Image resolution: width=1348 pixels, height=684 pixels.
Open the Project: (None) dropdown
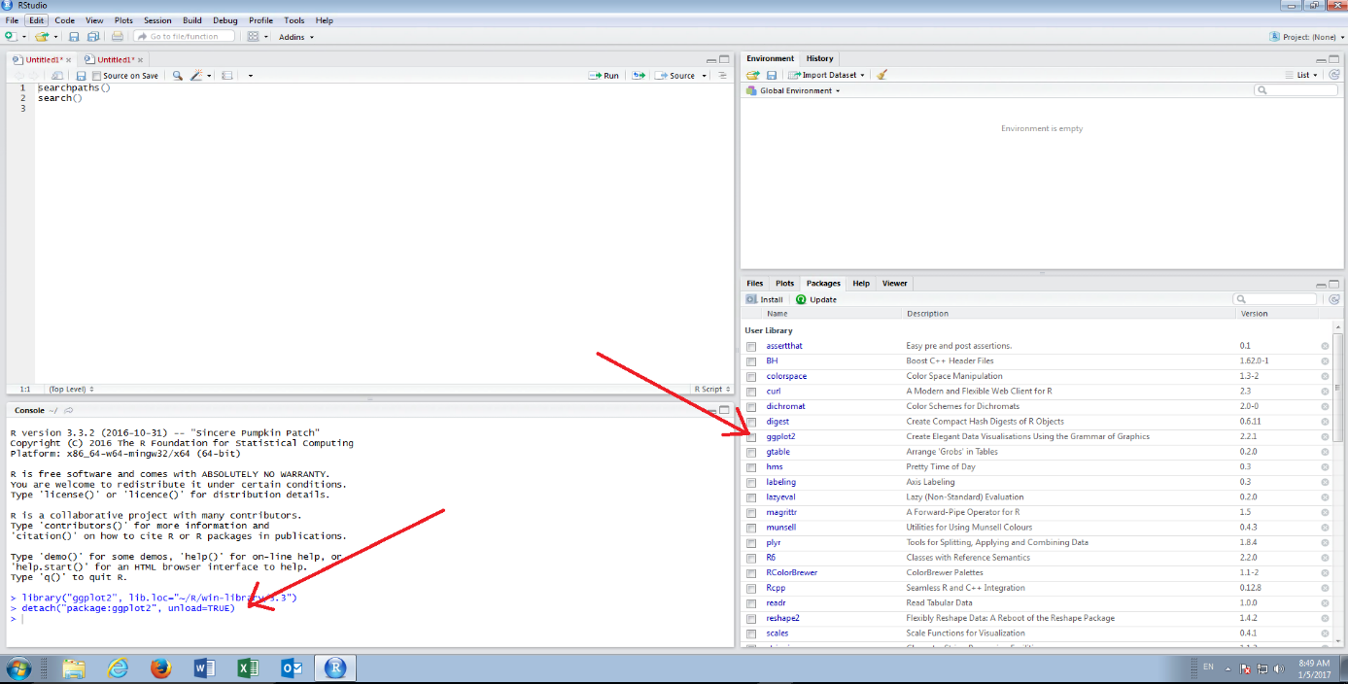click(1306, 37)
